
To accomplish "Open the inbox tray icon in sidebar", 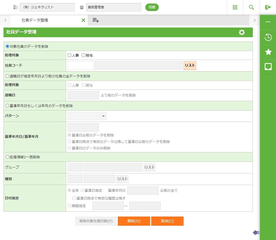I will coord(268,67).
